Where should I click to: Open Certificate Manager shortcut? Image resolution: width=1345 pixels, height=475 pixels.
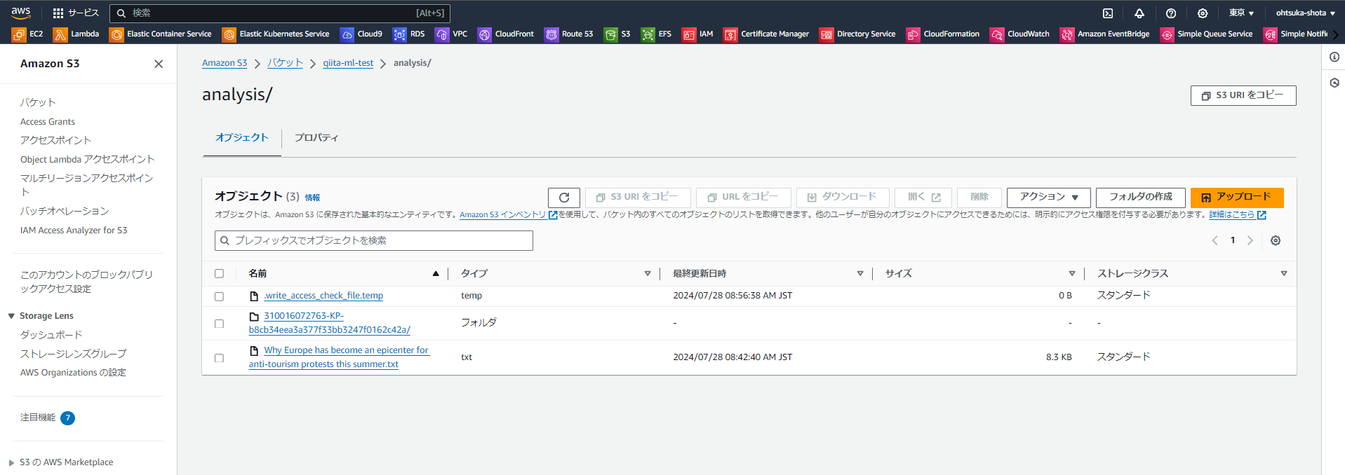766,34
